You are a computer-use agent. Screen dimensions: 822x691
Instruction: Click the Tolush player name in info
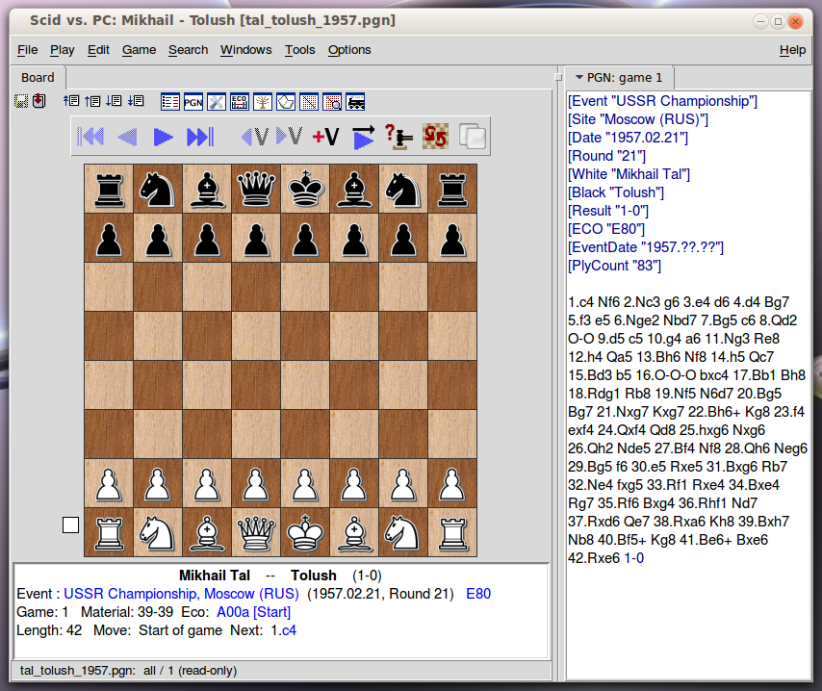[314, 576]
